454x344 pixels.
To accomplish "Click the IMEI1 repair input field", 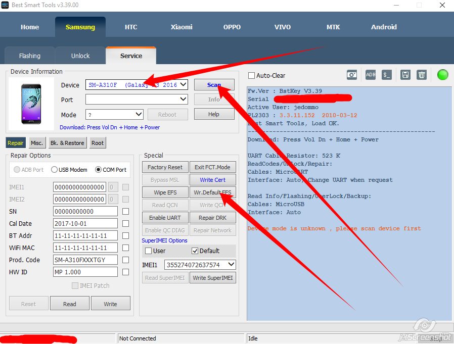I will [79, 187].
